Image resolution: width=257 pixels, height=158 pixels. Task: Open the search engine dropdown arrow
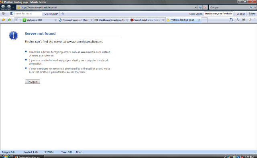[255, 7]
